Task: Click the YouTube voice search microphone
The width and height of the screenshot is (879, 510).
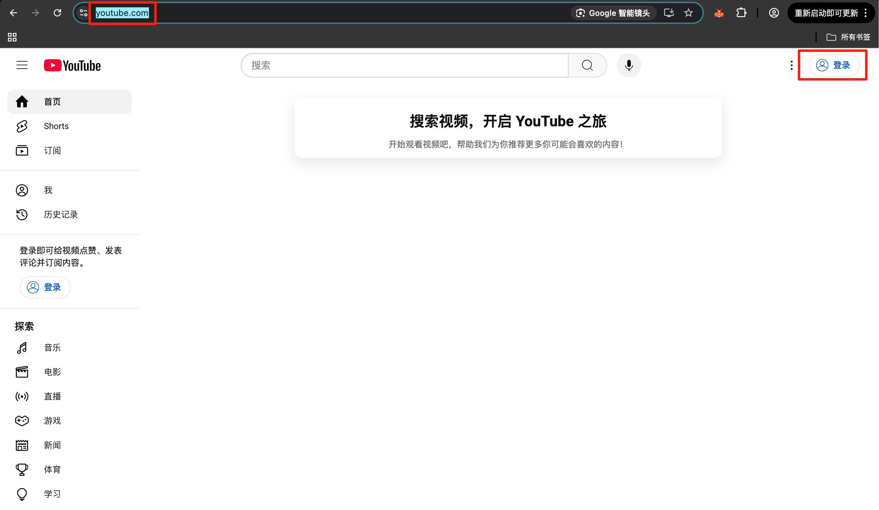Action: (x=628, y=65)
